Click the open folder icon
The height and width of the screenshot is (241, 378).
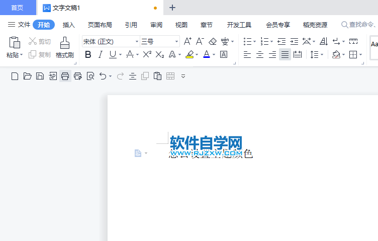28,76
